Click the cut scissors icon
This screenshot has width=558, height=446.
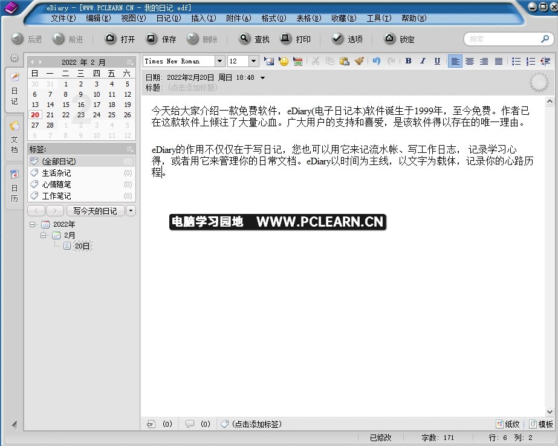point(316,61)
